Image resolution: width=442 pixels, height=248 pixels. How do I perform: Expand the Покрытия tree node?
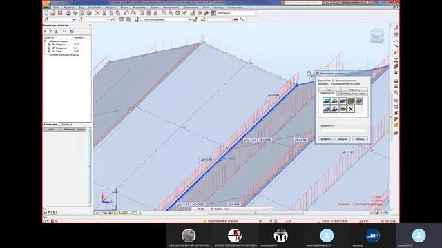tap(49, 48)
